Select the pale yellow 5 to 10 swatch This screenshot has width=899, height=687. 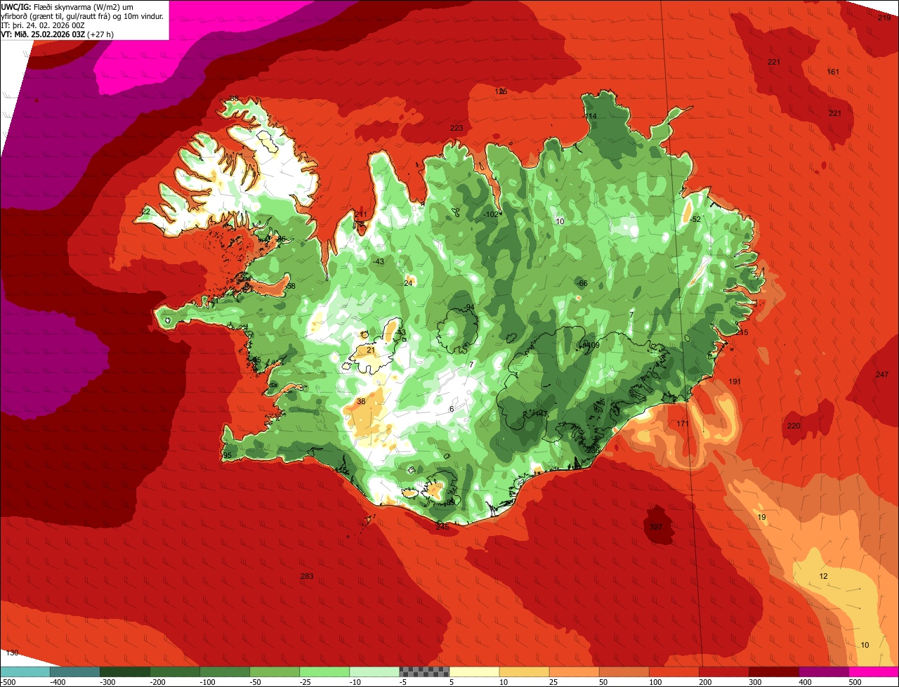pyautogui.click(x=474, y=671)
